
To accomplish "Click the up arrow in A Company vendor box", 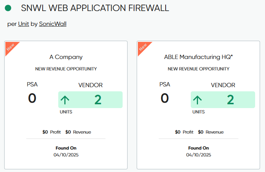I will (65, 100).
